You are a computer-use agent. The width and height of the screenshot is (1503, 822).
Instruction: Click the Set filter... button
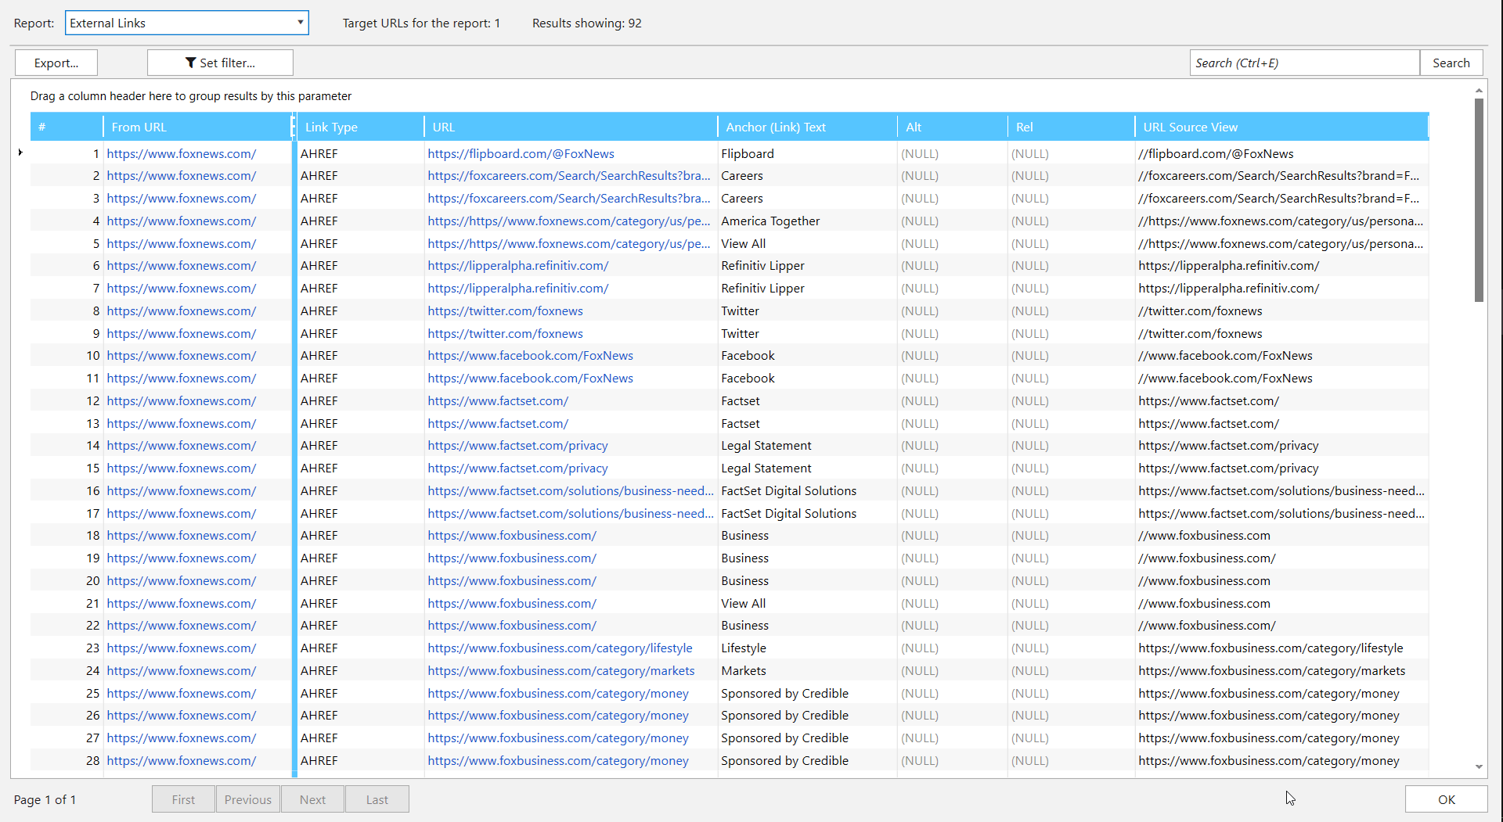coord(220,63)
